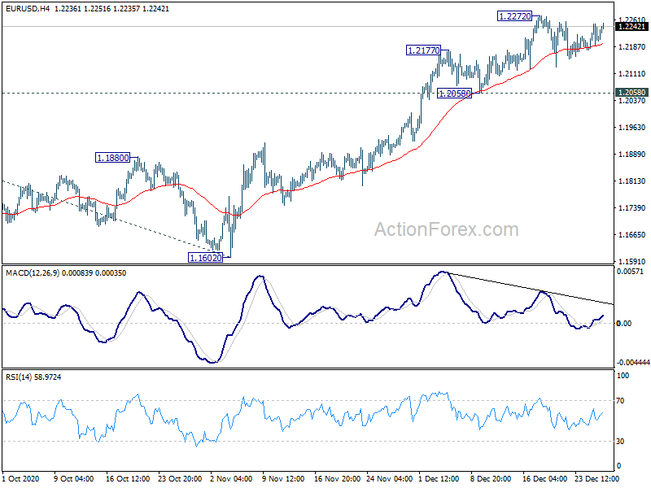
Task: Select the MACD descending trendline
Action: click(531, 289)
